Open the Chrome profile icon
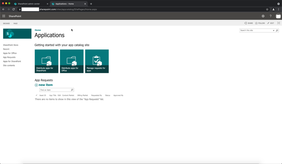The height and width of the screenshot is (164, 282). coord(273,9)
